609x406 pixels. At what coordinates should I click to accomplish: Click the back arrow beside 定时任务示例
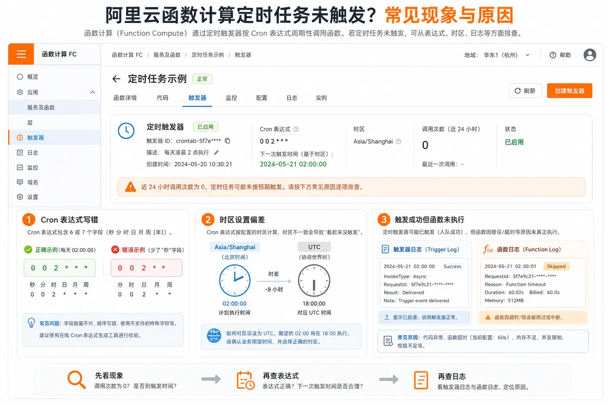pos(116,79)
